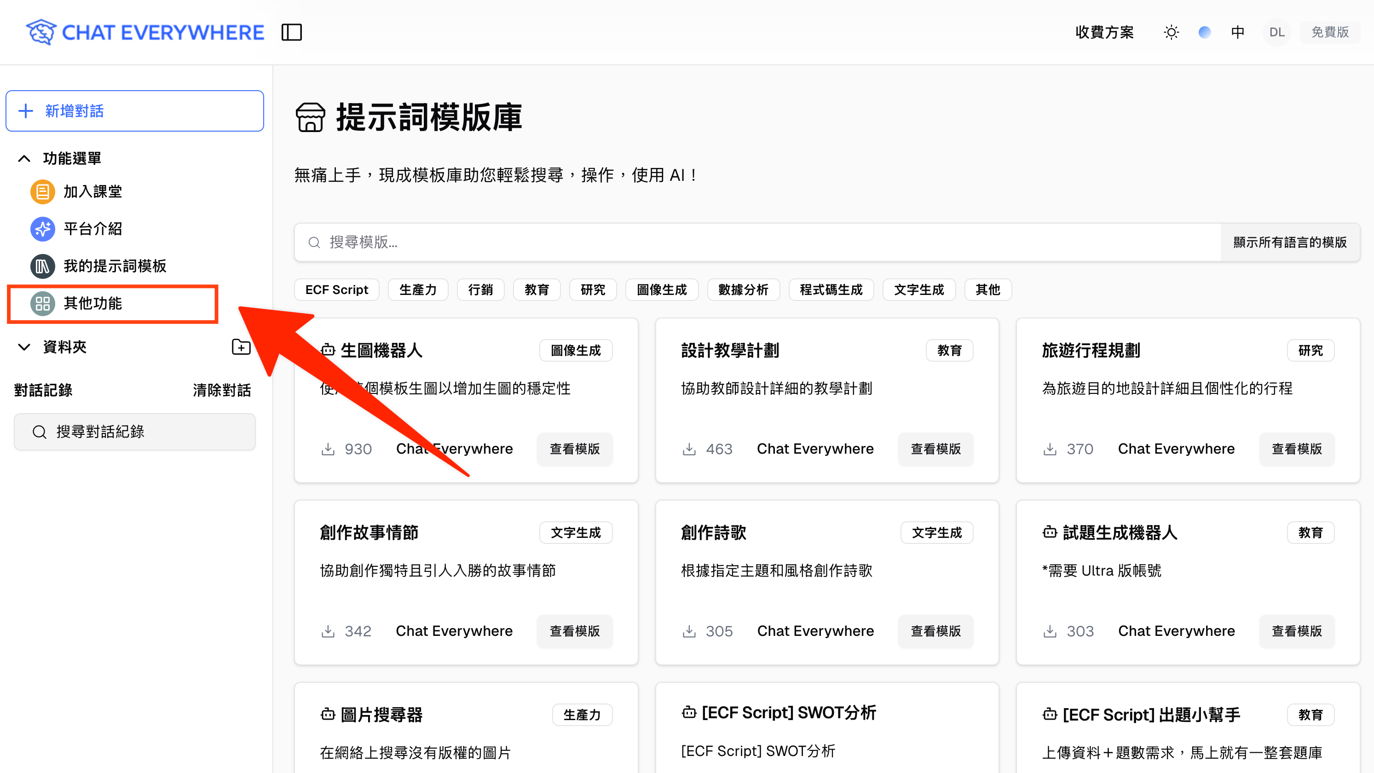Viewport: 1374px width, 773px height.
Task: Click the store icon beside 提示詞模版庫
Action: (311, 117)
